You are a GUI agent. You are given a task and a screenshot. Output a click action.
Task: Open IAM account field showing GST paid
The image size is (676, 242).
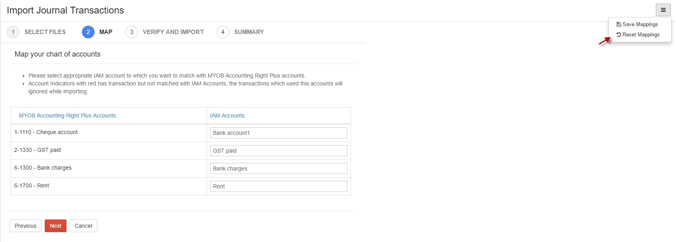(279, 151)
